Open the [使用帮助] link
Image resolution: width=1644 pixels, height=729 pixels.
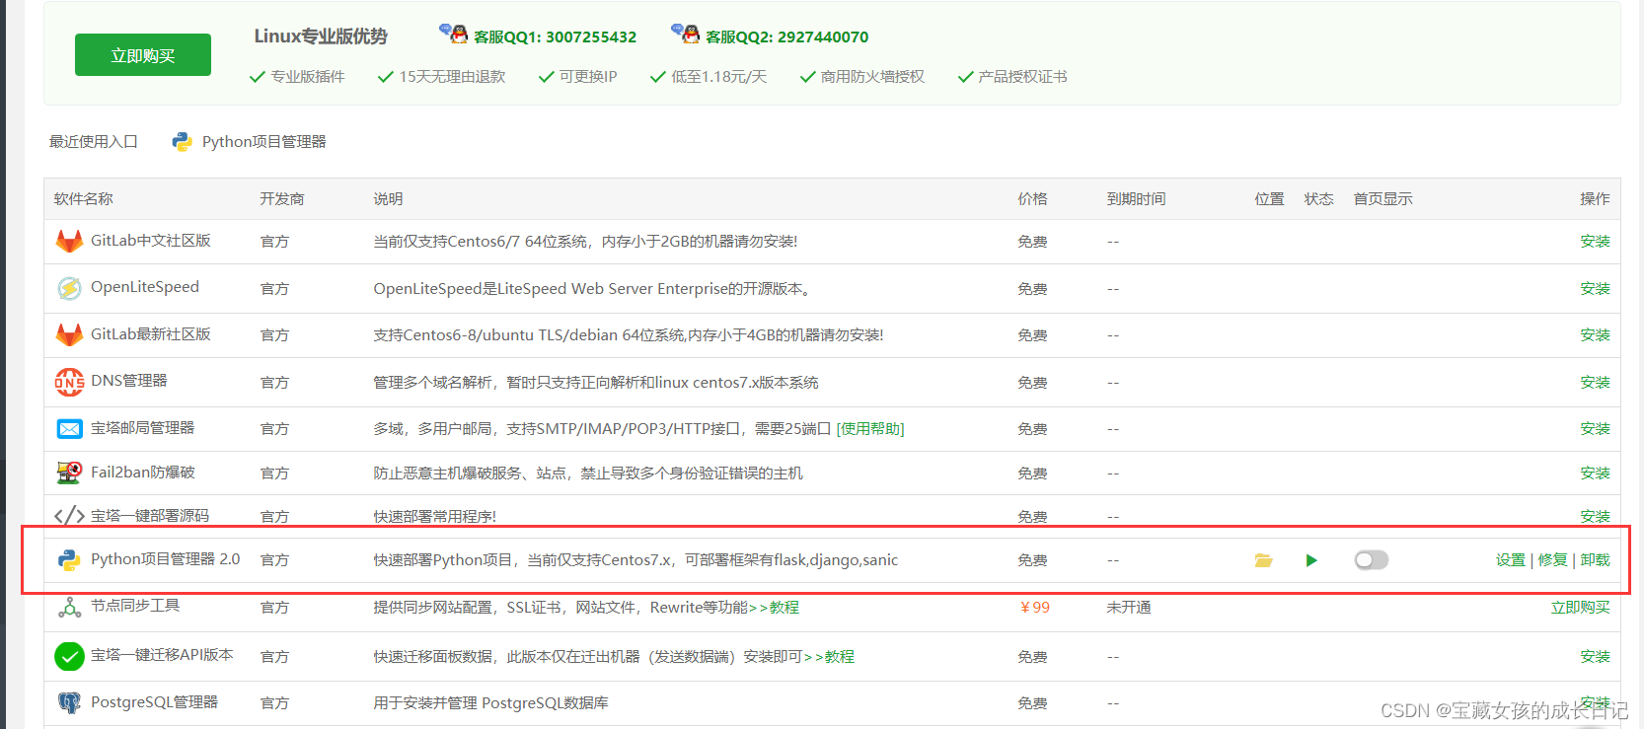tap(870, 429)
